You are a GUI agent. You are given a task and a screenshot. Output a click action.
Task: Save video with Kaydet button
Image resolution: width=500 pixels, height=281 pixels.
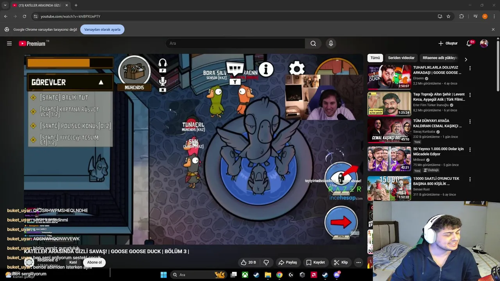(315, 262)
